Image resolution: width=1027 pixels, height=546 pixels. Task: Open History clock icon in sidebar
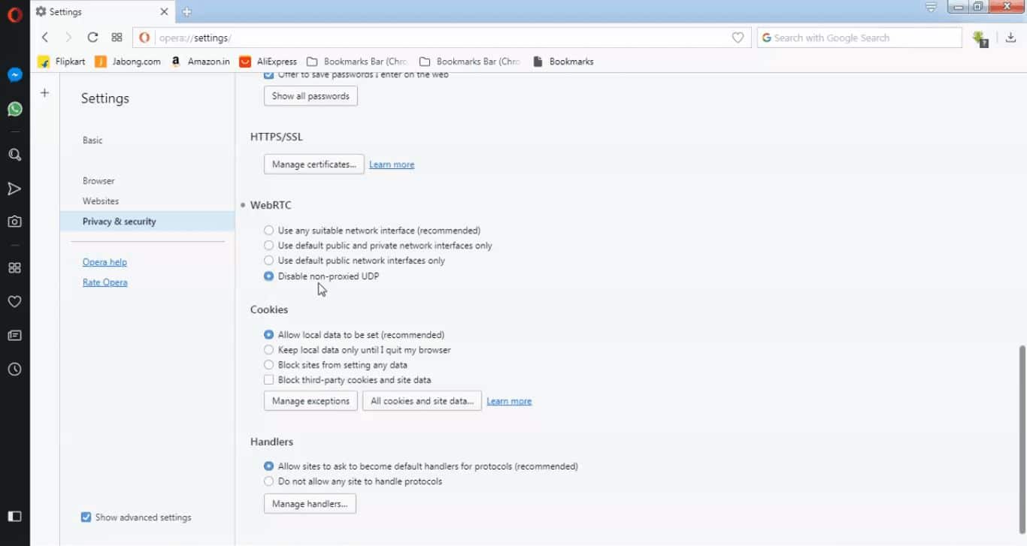(x=14, y=370)
